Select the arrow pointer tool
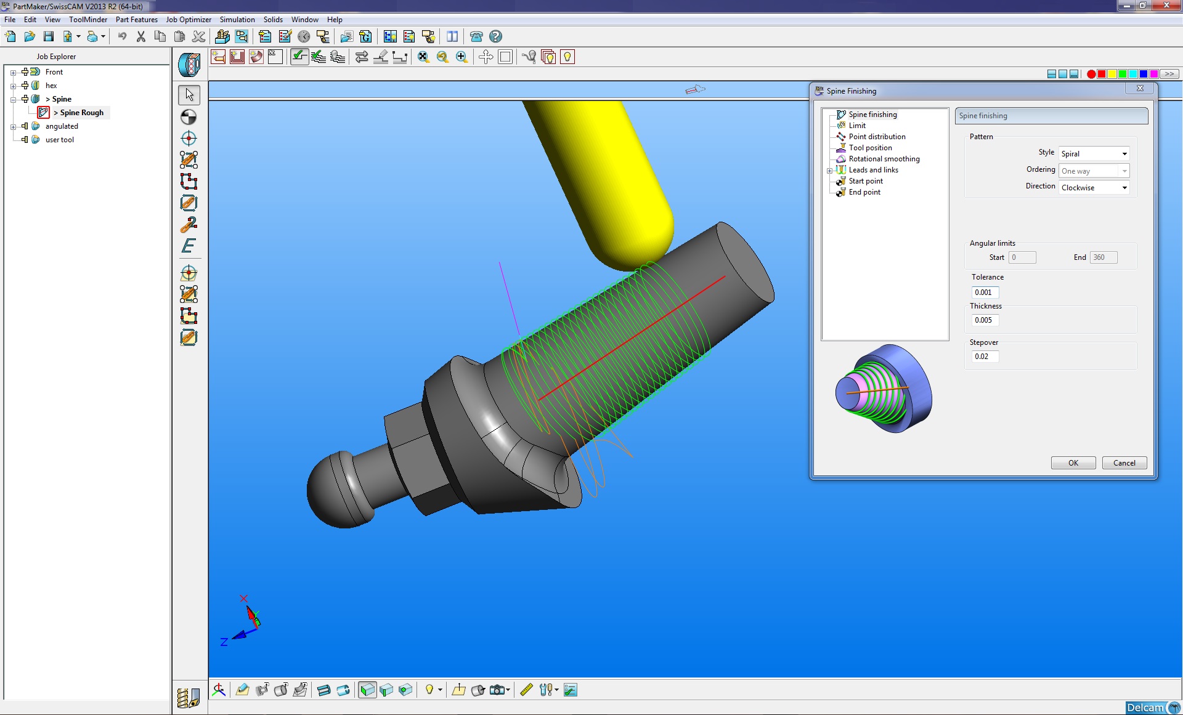Image resolution: width=1183 pixels, height=715 pixels. (189, 95)
